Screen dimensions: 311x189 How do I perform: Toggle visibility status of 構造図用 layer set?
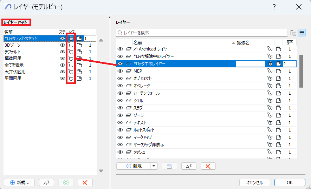point(62,58)
